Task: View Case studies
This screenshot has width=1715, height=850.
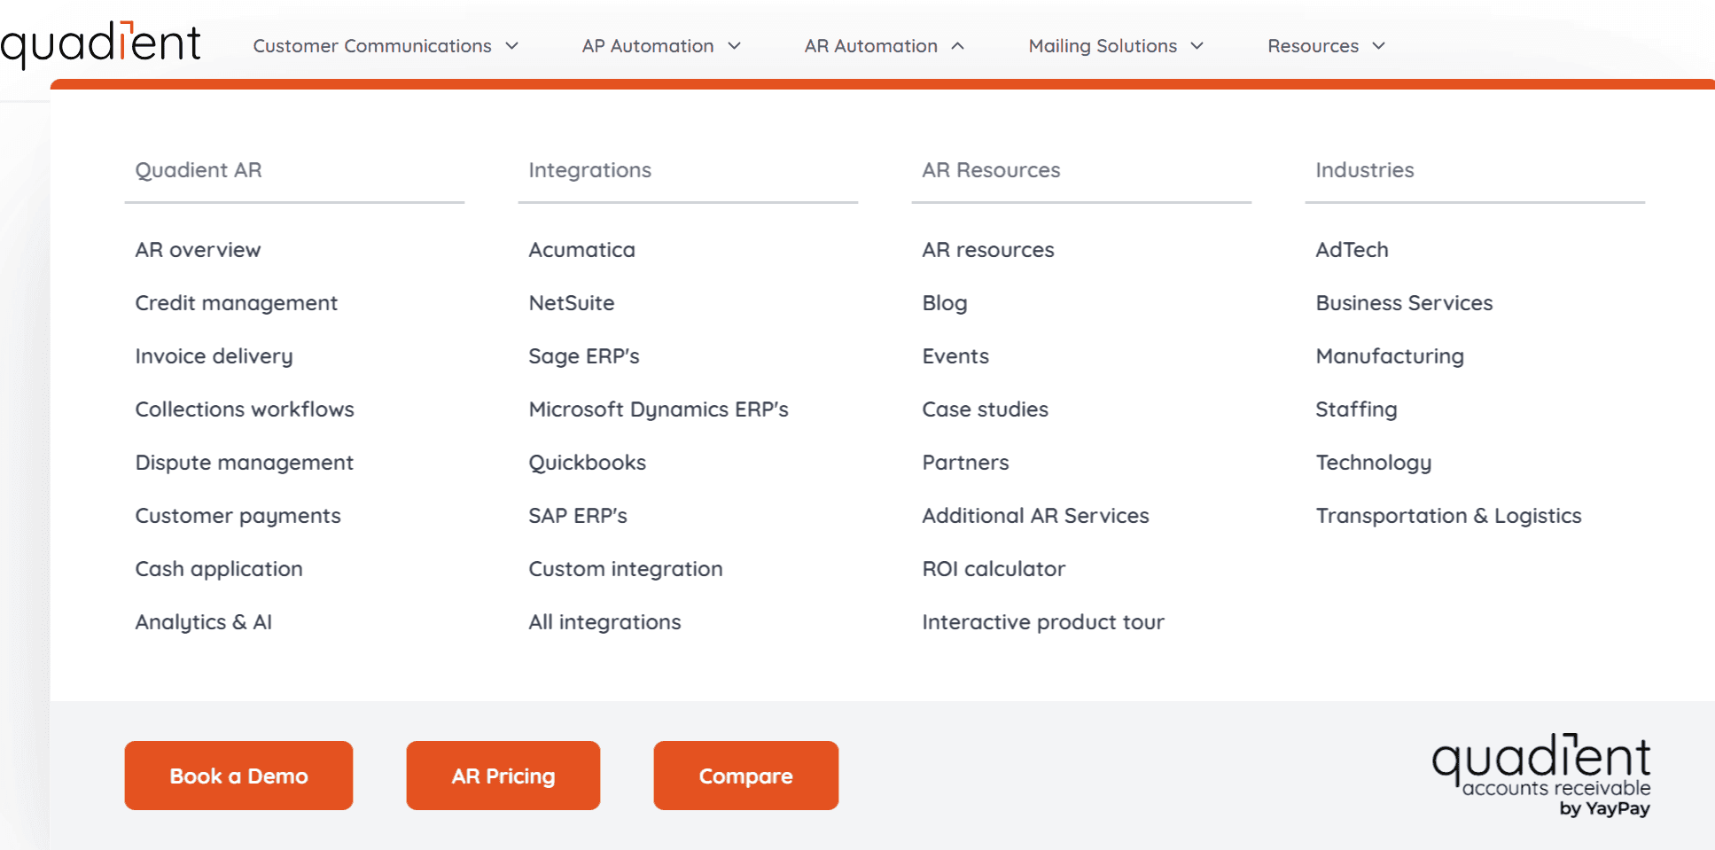Action: (985, 409)
